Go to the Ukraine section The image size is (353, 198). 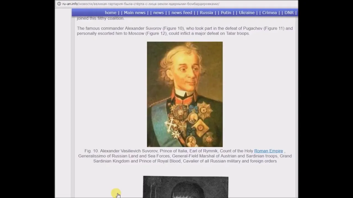tap(247, 13)
